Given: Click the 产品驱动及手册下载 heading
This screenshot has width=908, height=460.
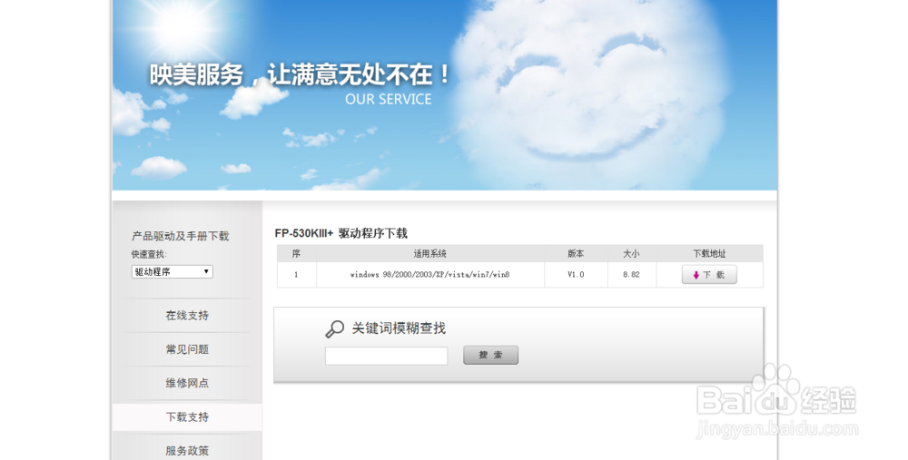Looking at the screenshot, I should [180, 236].
